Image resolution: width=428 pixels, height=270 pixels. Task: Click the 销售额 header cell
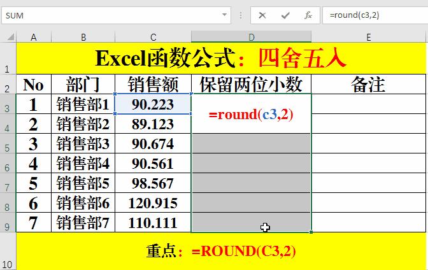[153, 84]
